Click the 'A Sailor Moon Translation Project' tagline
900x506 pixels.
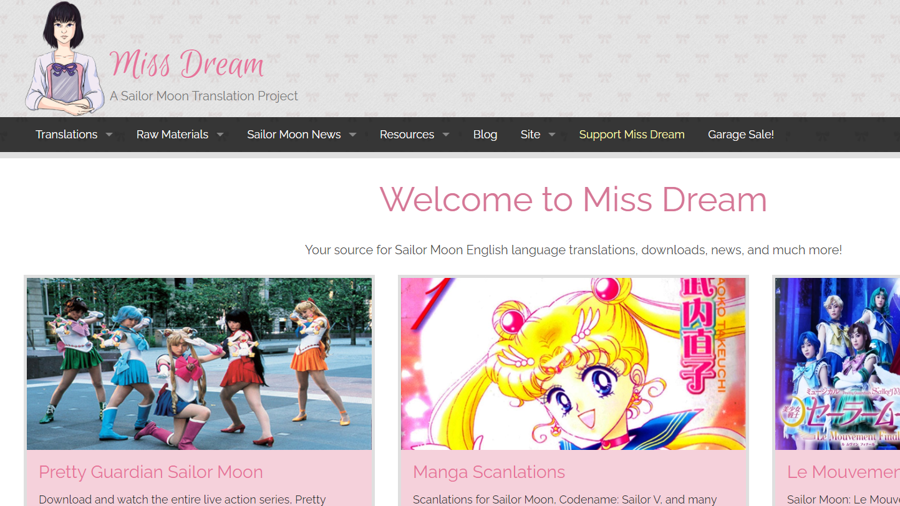[204, 96]
